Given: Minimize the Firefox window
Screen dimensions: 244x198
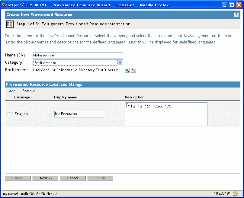Looking at the screenshot, I should click(x=225, y=5).
